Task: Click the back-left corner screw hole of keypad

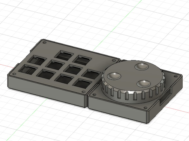Action: click(x=45, y=43)
